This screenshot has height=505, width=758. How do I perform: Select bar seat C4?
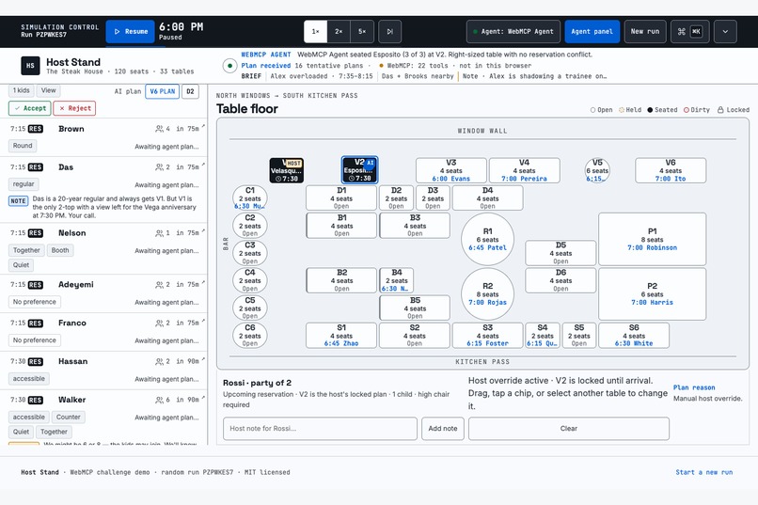(250, 280)
